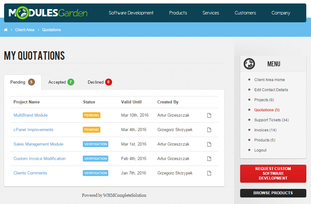311x204 pixels.
Task: Click Request Custom Software Development button
Action: [x=273, y=174]
